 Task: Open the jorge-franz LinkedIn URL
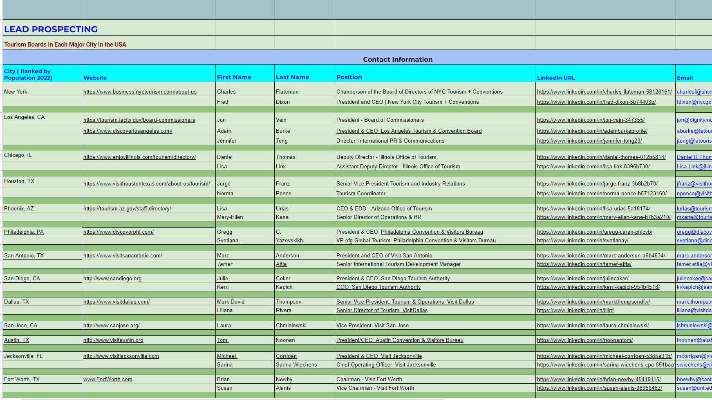597,184
